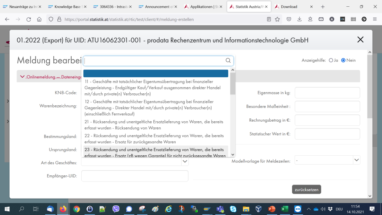Click inside the 'Empfänger-UID' input field
The image size is (382, 215).
point(134,176)
